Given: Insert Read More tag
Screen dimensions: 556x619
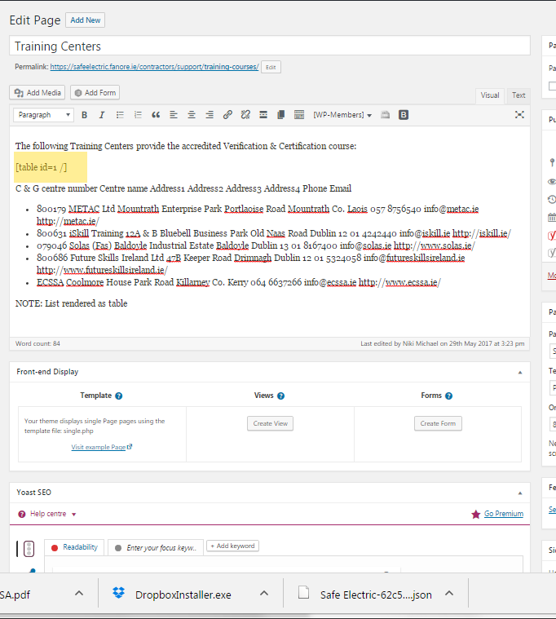Looking at the screenshot, I should 263,115.
